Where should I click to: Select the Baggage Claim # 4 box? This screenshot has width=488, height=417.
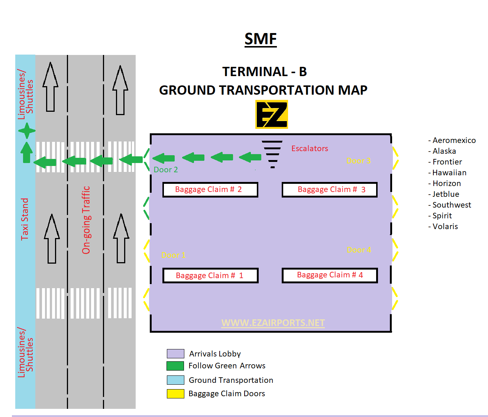coord(330,276)
